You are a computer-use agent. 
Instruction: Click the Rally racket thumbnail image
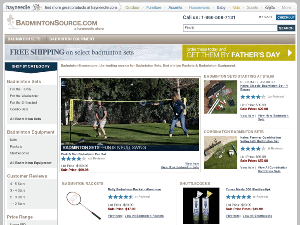(84, 206)
